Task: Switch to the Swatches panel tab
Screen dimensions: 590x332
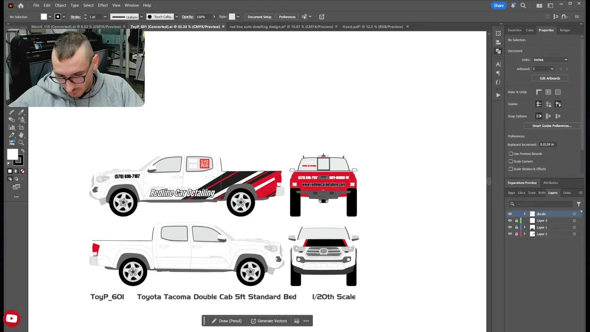Action: click(x=514, y=30)
